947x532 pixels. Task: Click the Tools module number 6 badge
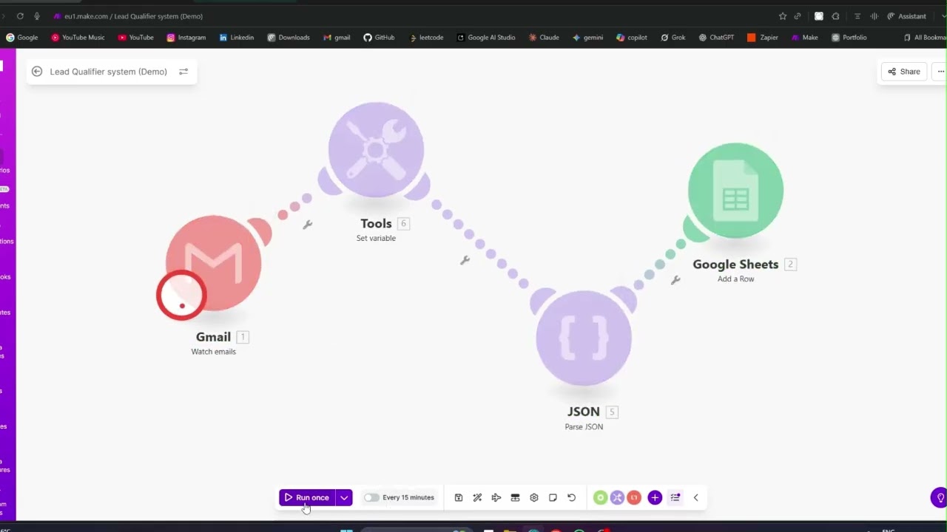(x=403, y=223)
